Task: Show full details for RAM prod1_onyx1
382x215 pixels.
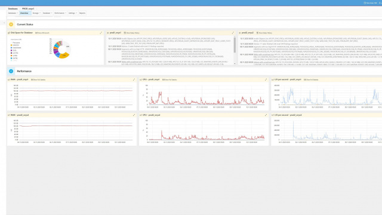Action: 38,79
